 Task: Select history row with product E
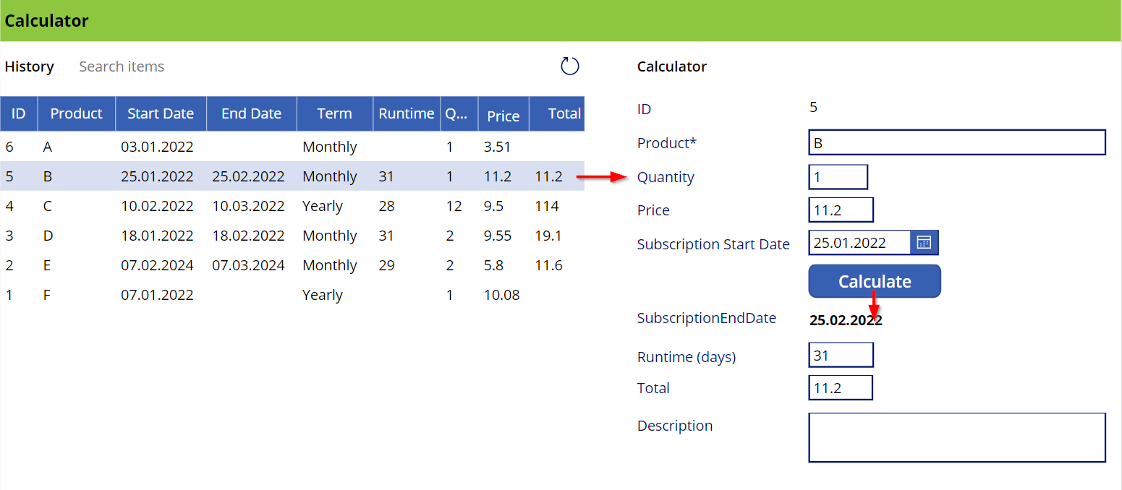pyautogui.click(x=289, y=265)
